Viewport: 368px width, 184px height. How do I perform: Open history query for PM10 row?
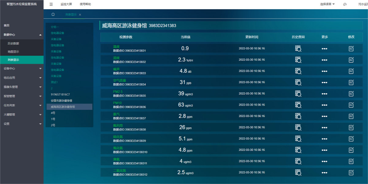pos(298,105)
